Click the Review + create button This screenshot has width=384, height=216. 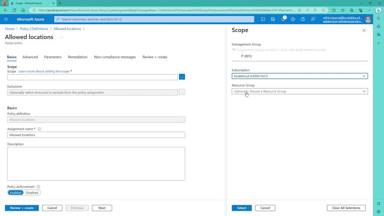[x=22, y=208]
